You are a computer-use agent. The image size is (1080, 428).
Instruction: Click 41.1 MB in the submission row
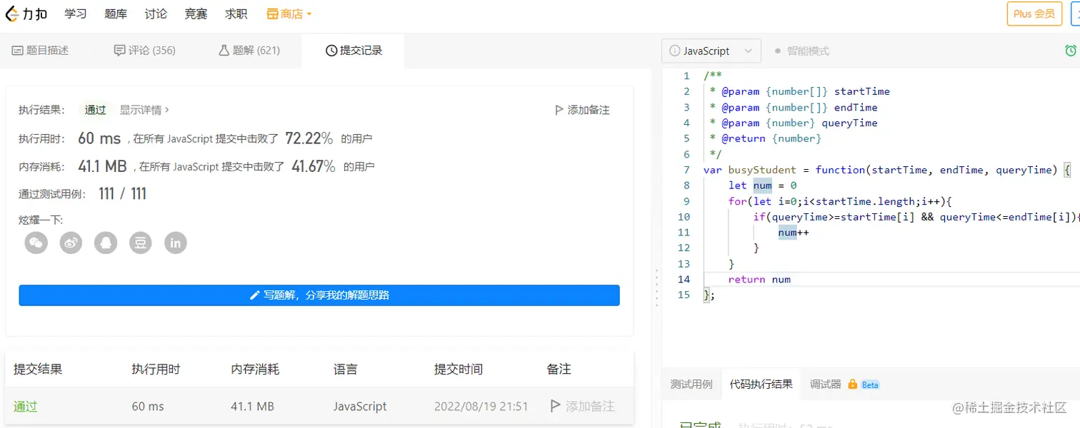252,406
